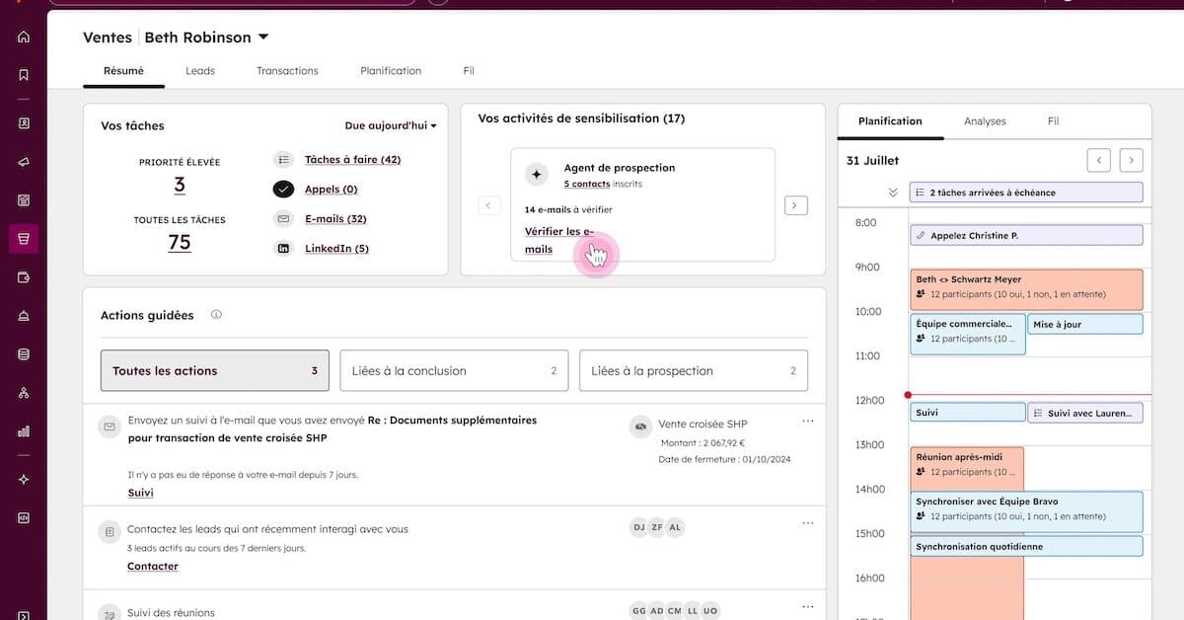Image resolution: width=1184 pixels, height=620 pixels.
Task: Open more options for Vente croisée SHP action
Action: 808,422
